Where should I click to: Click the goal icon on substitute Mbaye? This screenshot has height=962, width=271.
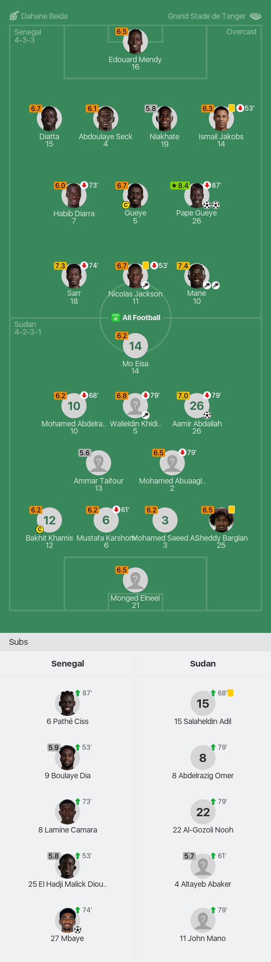[78, 929]
